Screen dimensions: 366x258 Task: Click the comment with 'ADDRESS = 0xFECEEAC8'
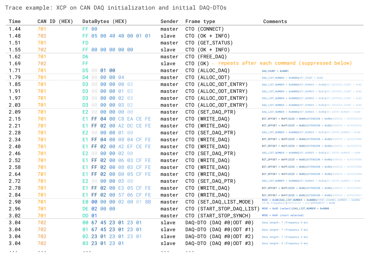[312, 119]
